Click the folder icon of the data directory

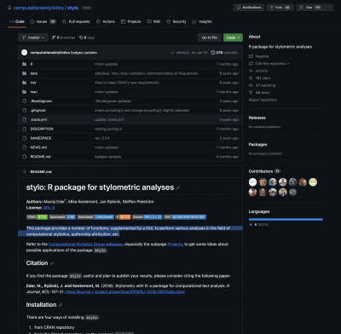point(25,73)
